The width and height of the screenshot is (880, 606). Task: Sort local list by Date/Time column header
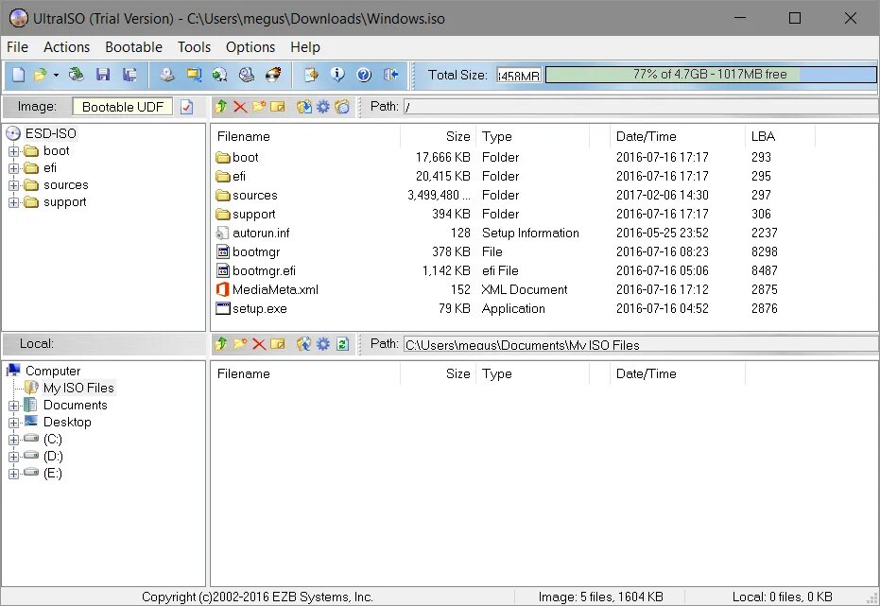678,373
